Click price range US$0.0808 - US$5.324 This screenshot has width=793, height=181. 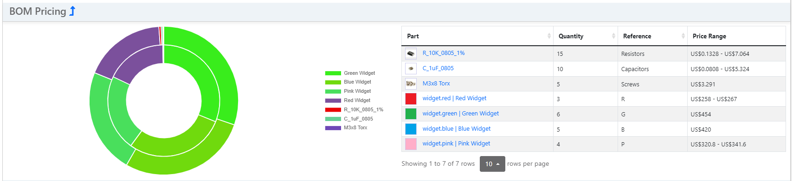click(720, 69)
